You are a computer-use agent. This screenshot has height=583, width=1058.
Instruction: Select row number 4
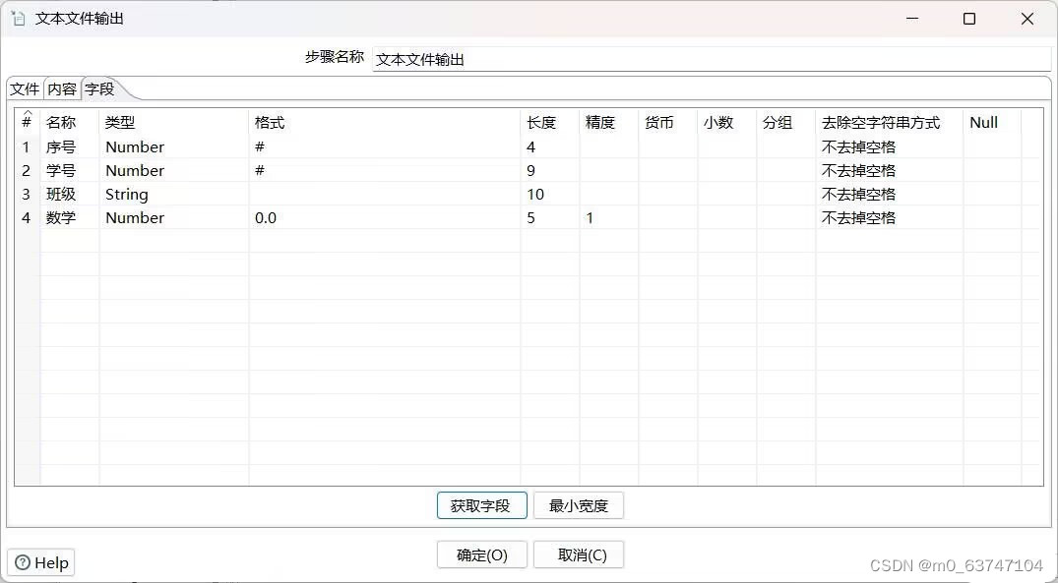coord(27,217)
